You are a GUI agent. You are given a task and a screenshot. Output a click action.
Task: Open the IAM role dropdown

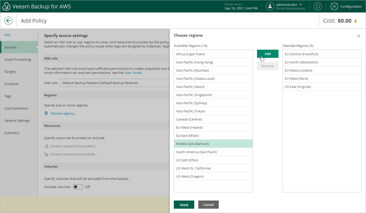coord(115,83)
